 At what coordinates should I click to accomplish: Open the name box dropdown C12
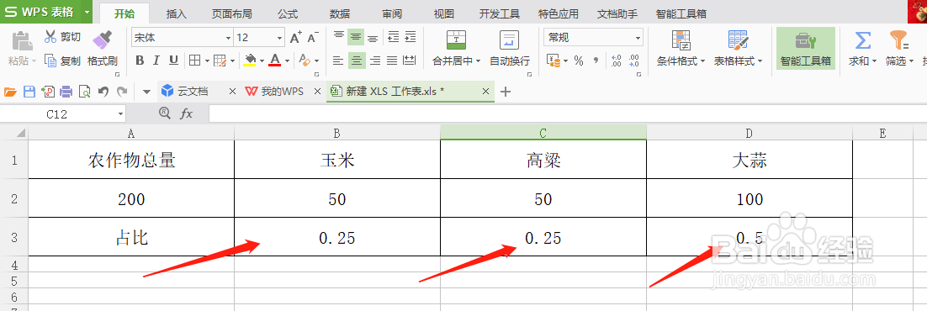[x=120, y=113]
